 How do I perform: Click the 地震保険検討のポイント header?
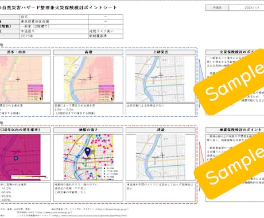click(235, 130)
